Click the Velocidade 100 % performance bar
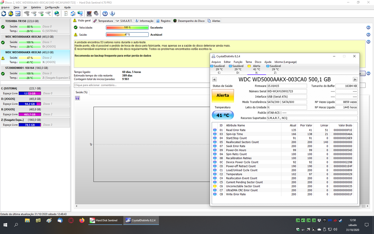The image size is (374, 234). pos(127,27)
